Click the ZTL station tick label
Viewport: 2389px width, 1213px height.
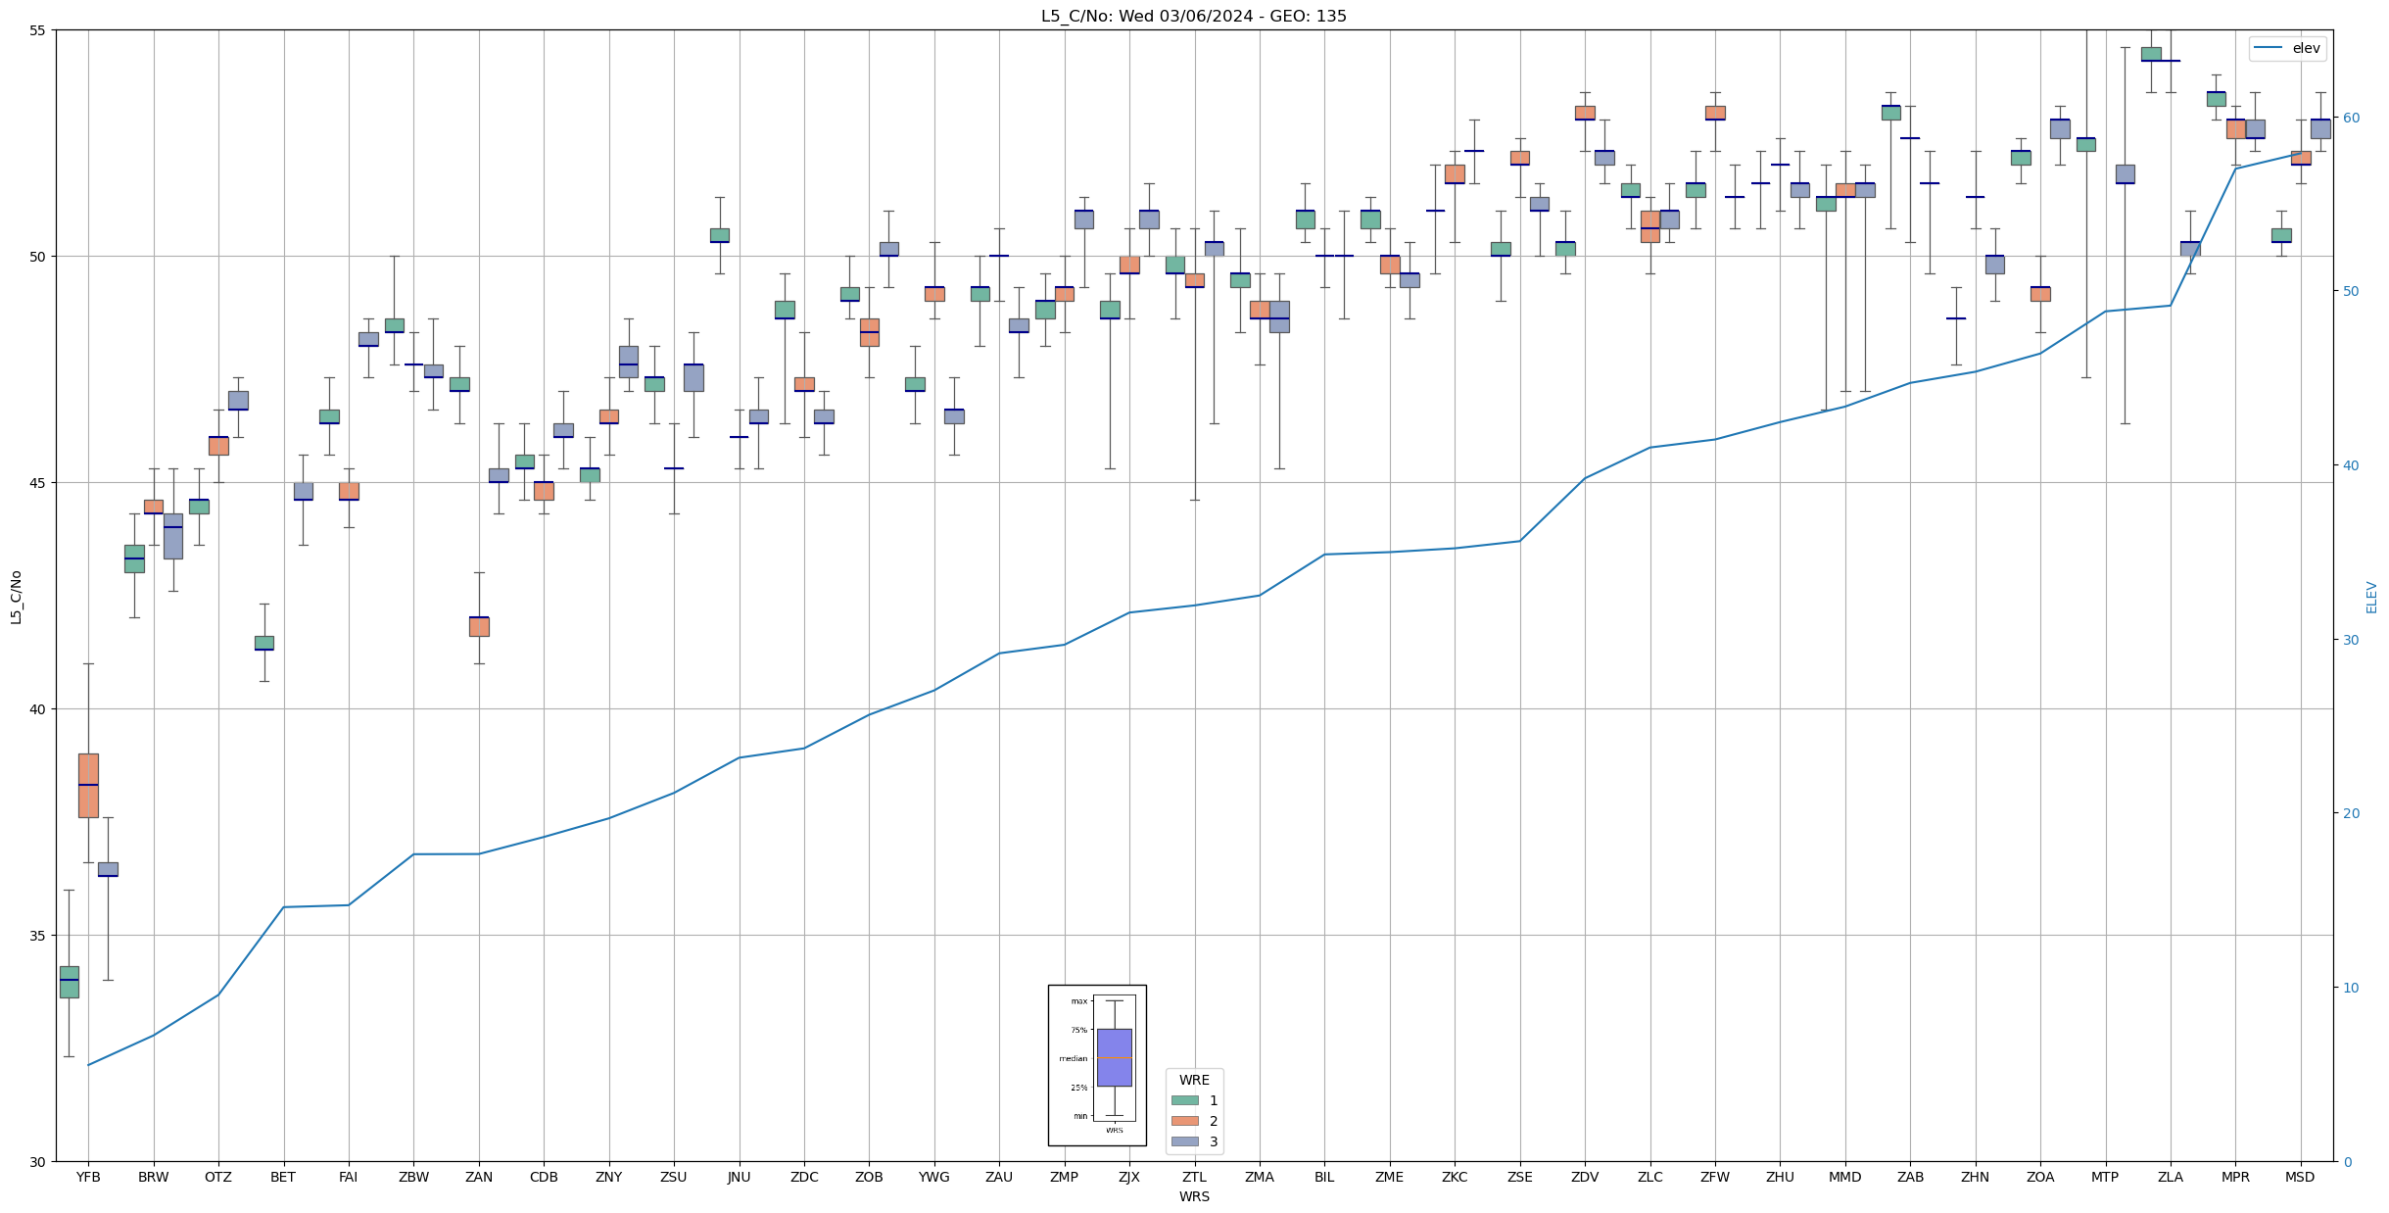click(1194, 1177)
